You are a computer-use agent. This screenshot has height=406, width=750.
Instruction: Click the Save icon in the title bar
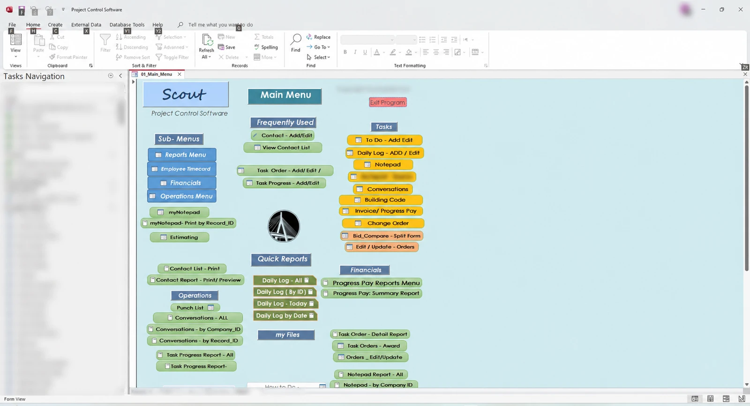pos(22,10)
